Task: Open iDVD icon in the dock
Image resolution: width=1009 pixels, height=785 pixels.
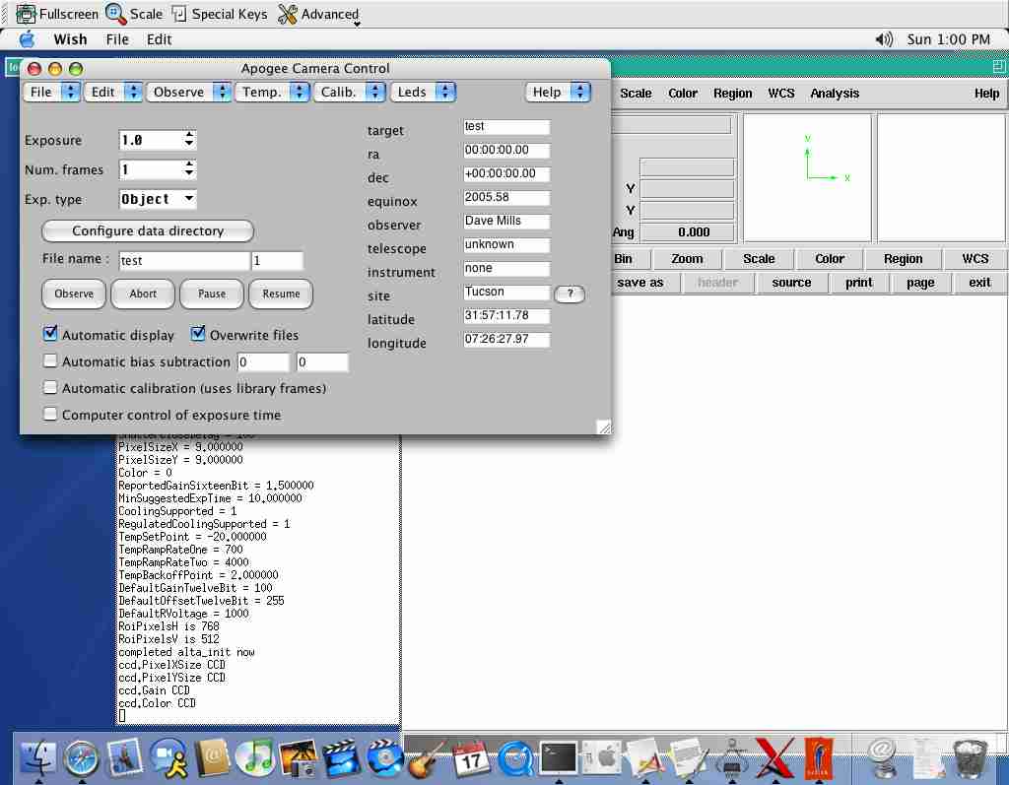Action: coord(385,756)
